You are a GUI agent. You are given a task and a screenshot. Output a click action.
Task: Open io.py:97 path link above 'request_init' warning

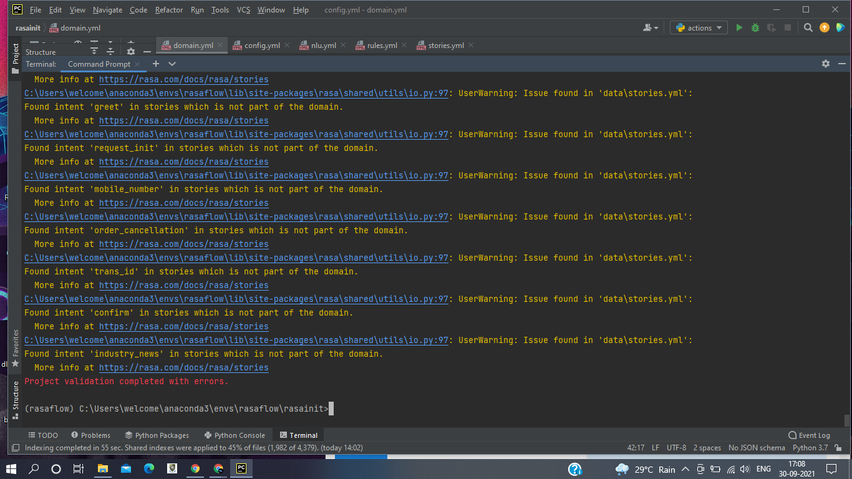[236, 134]
